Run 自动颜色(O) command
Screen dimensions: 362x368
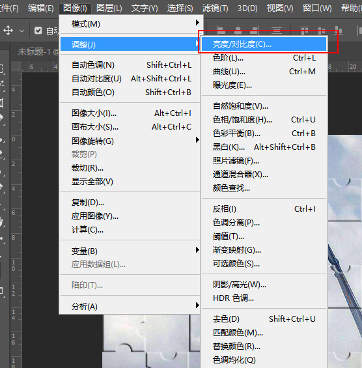(130, 92)
